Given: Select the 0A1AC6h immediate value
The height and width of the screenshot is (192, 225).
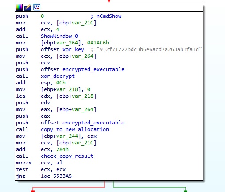Looking at the screenshot, I should (x=98, y=43).
